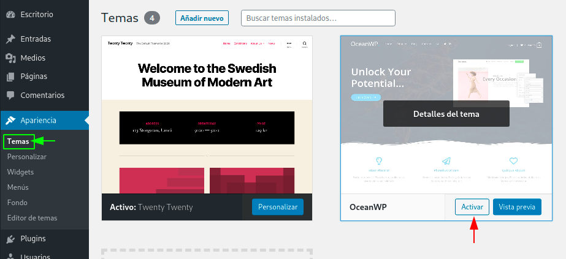Image resolution: width=566 pixels, height=259 pixels.
Task: Open Personalizar in the Apariencia submenu
Action: click(x=27, y=157)
